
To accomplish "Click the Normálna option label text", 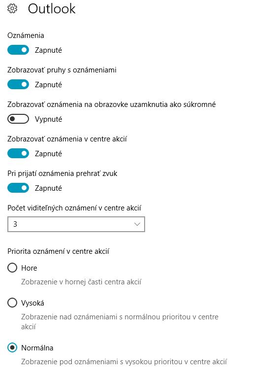I will (37, 348).
